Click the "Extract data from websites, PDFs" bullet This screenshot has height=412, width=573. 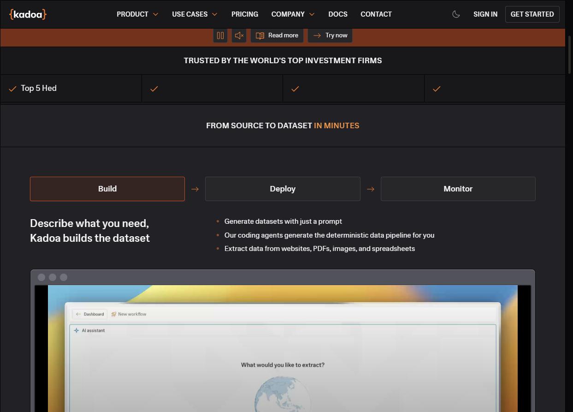[319, 249]
